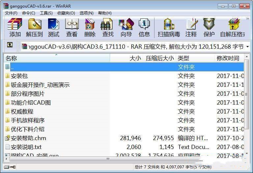Click the 功能介绍CAD图 folder icon

point(7,102)
